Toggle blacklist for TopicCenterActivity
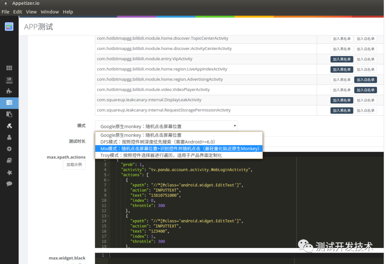The width and height of the screenshot is (386, 264). [x=342, y=39]
